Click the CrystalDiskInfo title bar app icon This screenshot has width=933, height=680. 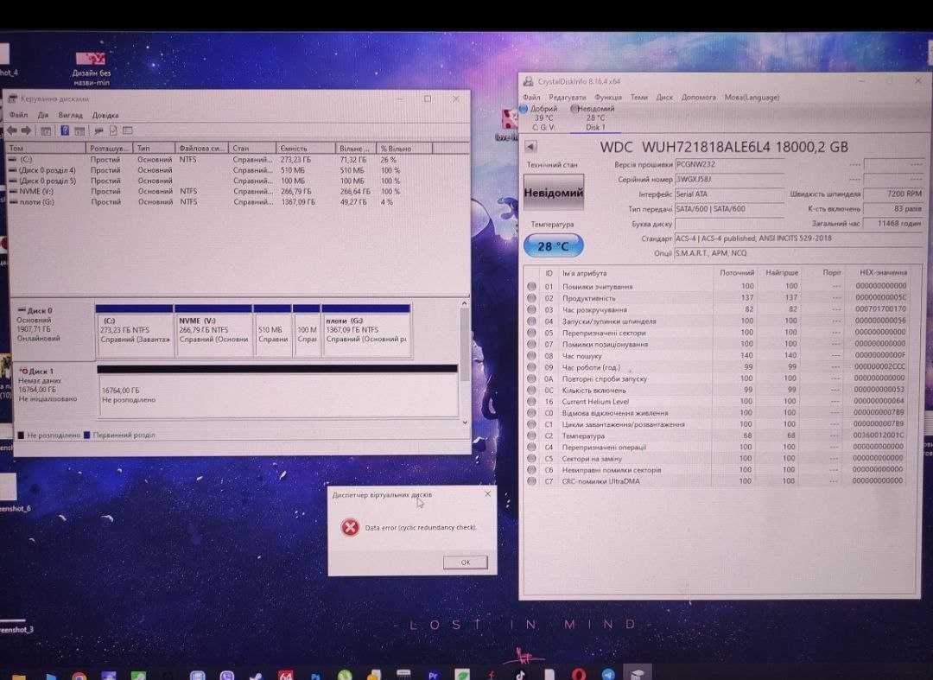(528, 81)
